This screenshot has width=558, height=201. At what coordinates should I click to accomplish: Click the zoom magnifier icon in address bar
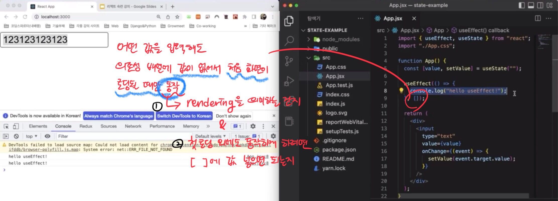pyautogui.click(x=159, y=17)
